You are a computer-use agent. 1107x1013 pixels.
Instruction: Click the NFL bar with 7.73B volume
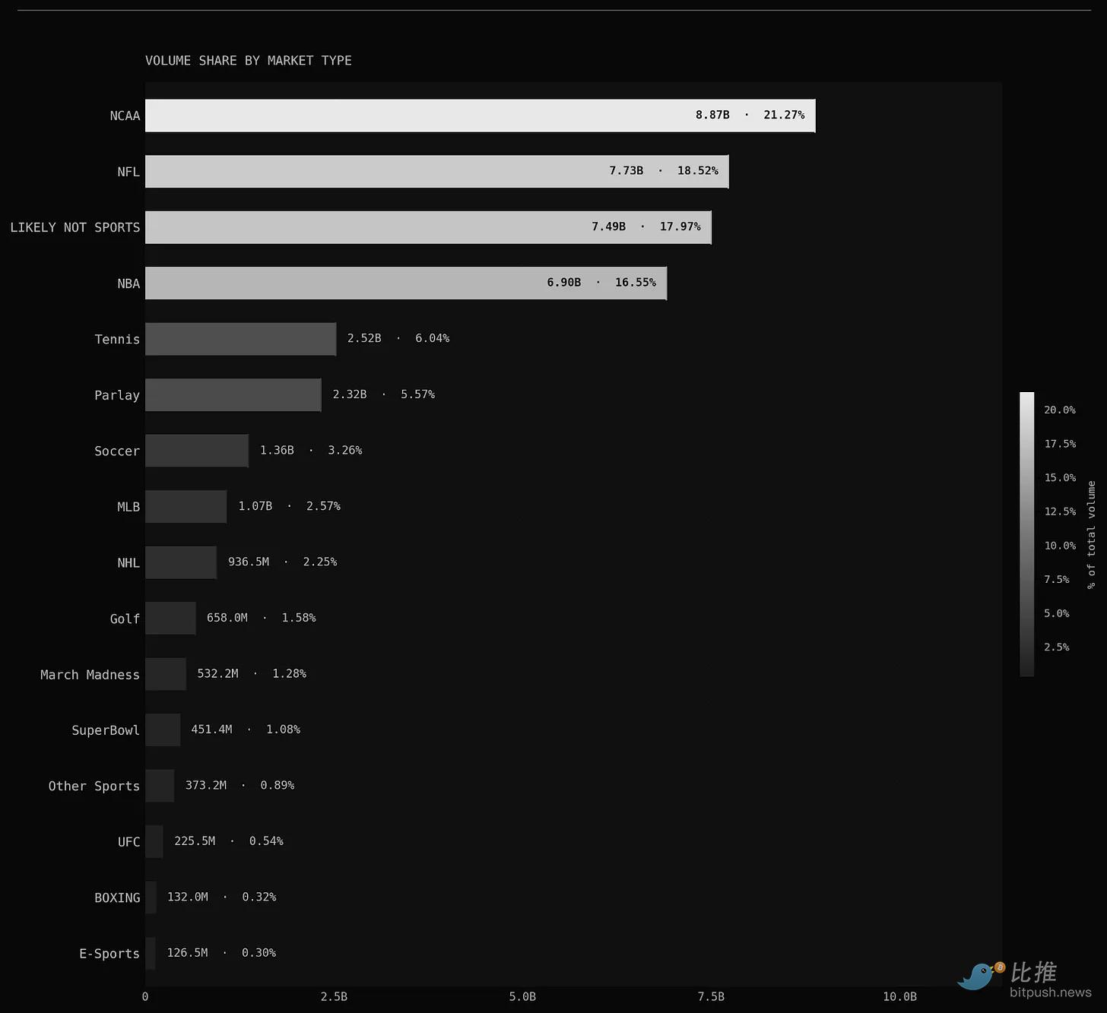[x=436, y=172]
